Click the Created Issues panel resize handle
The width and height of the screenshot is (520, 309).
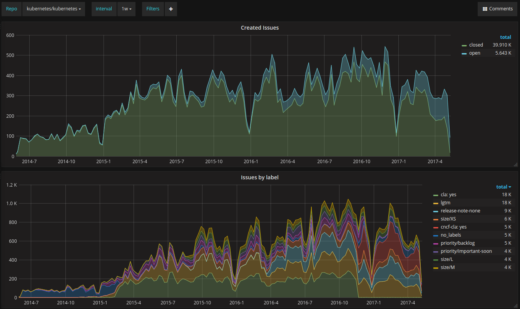[515, 165]
